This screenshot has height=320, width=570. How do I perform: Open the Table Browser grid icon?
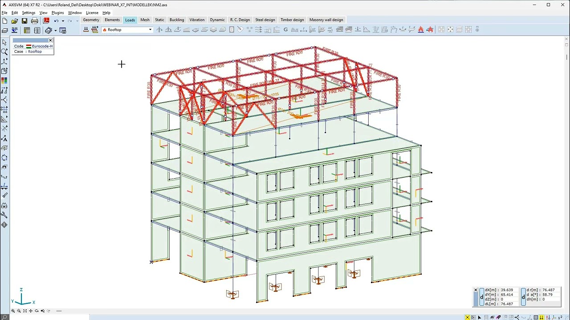27,30
